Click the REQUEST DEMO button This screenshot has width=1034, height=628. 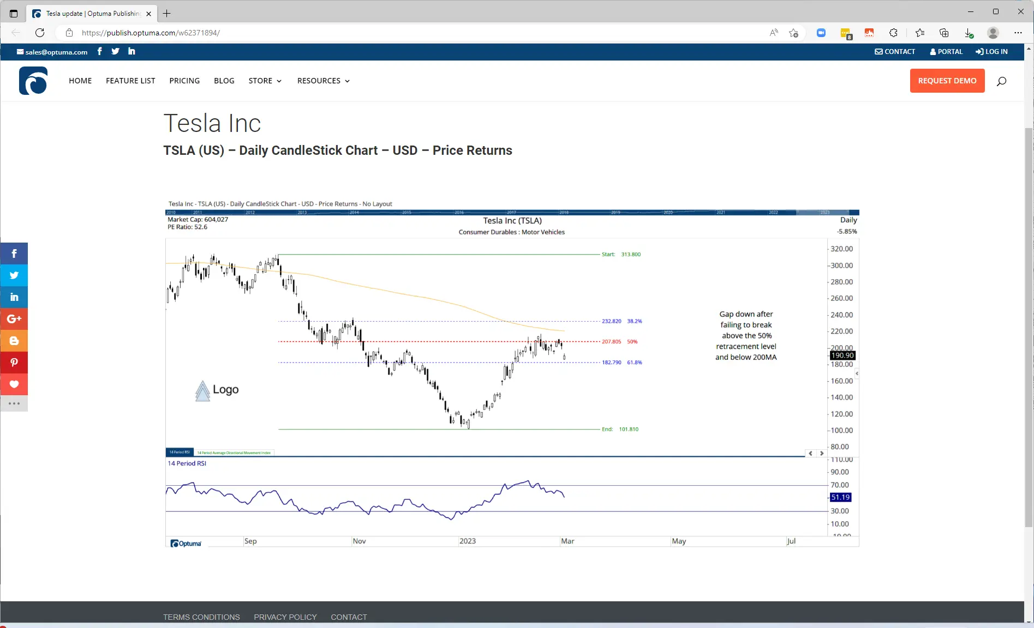tap(947, 81)
